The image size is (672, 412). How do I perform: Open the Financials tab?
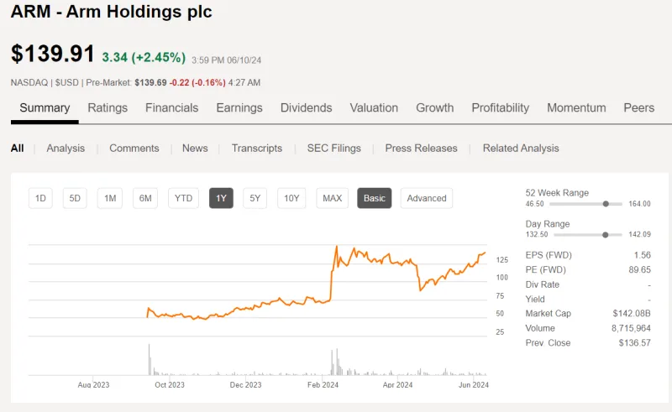pos(171,107)
